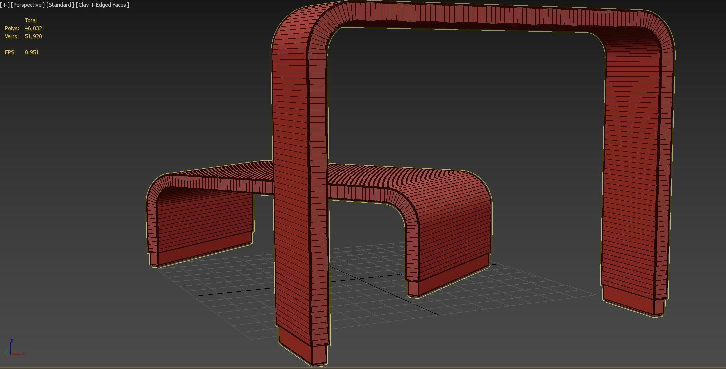Click the FPS value 0.951
The width and height of the screenshot is (726, 369).
click(x=32, y=52)
